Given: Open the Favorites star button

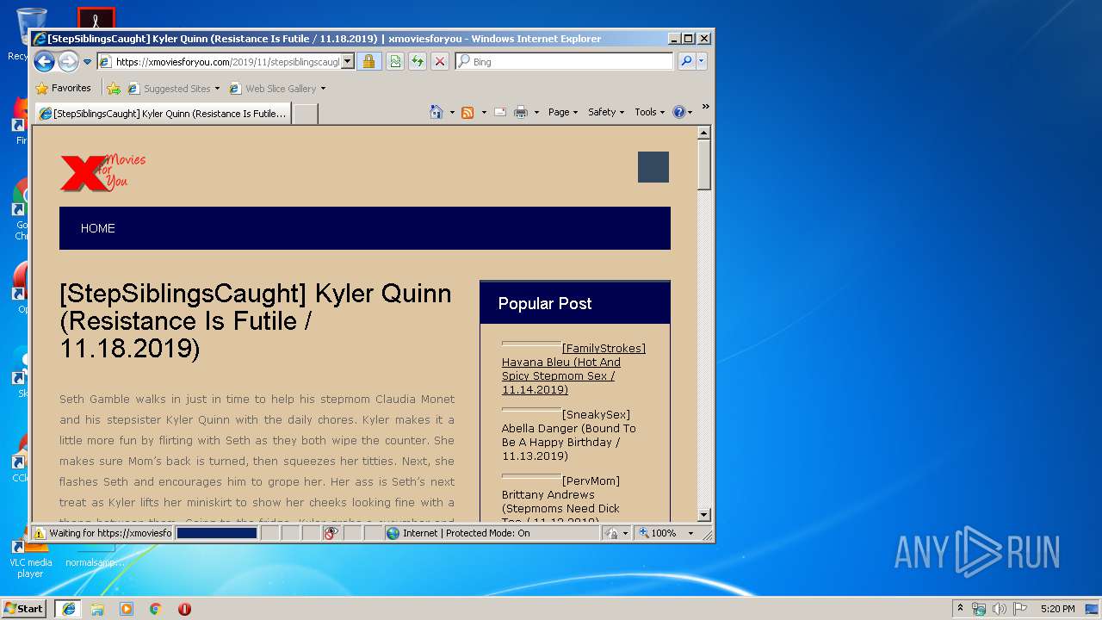Looking at the screenshot, I should (x=63, y=88).
